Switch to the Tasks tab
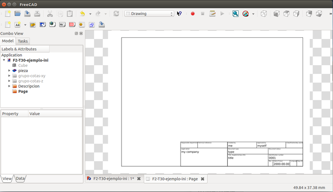Image resolution: width=333 pixels, height=192 pixels. (x=22, y=41)
